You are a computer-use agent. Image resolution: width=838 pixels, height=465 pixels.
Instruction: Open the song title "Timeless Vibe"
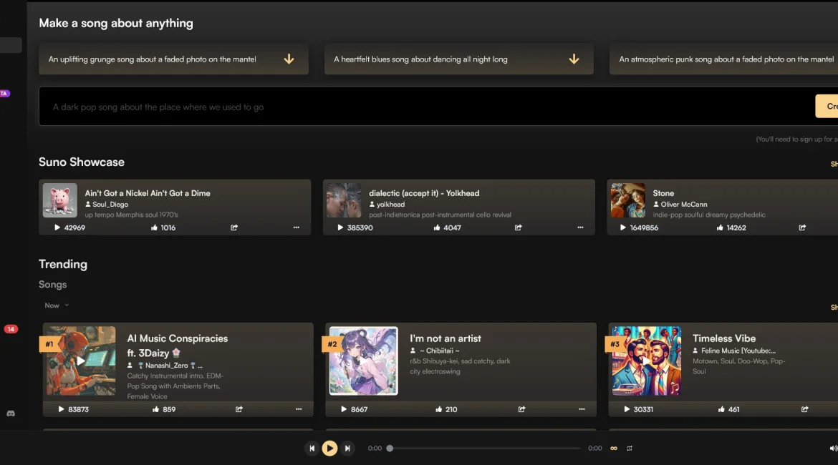point(724,338)
